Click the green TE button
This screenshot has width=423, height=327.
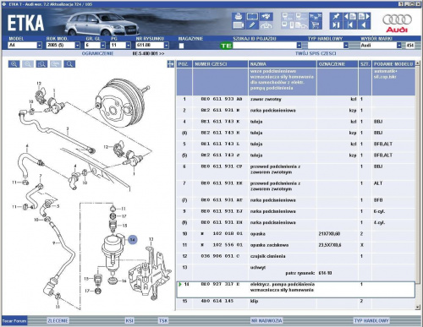click(x=226, y=46)
